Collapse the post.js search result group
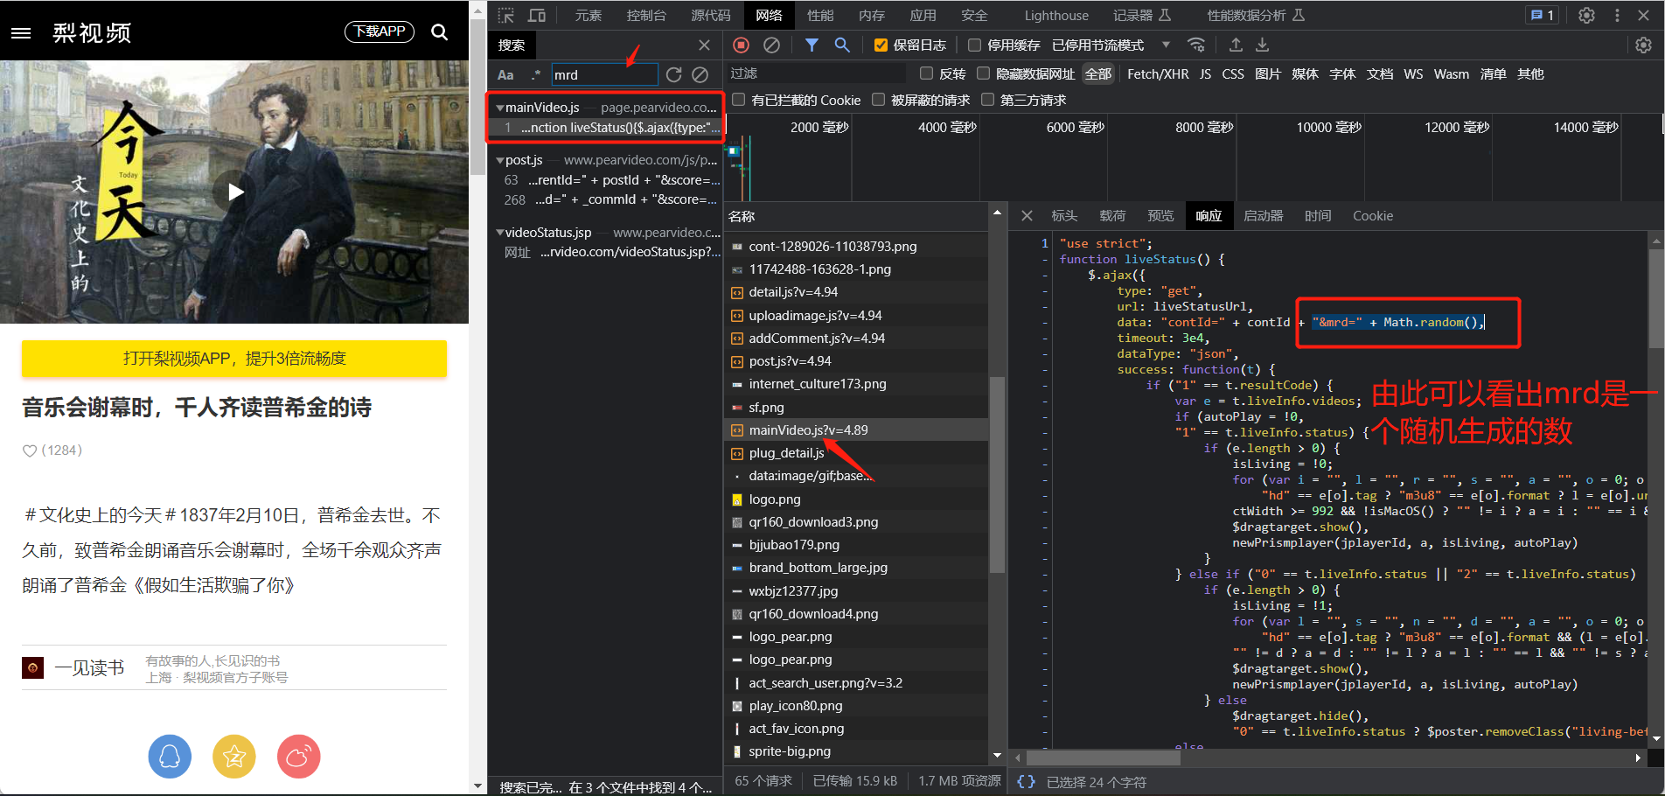The image size is (1665, 796). (x=499, y=160)
